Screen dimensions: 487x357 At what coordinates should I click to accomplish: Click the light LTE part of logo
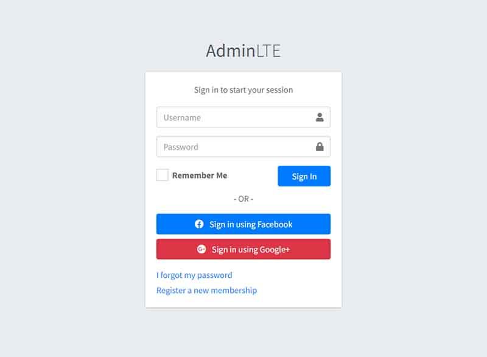268,51
